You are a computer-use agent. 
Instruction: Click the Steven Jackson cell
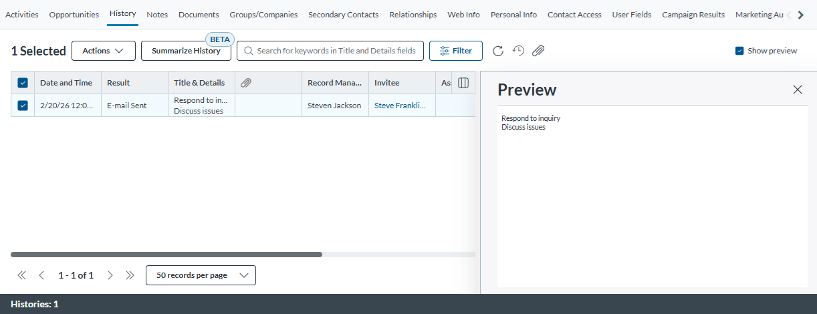335,106
